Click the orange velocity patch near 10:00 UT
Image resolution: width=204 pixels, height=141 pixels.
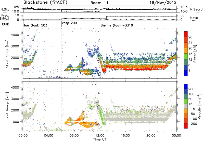tap(87, 124)
